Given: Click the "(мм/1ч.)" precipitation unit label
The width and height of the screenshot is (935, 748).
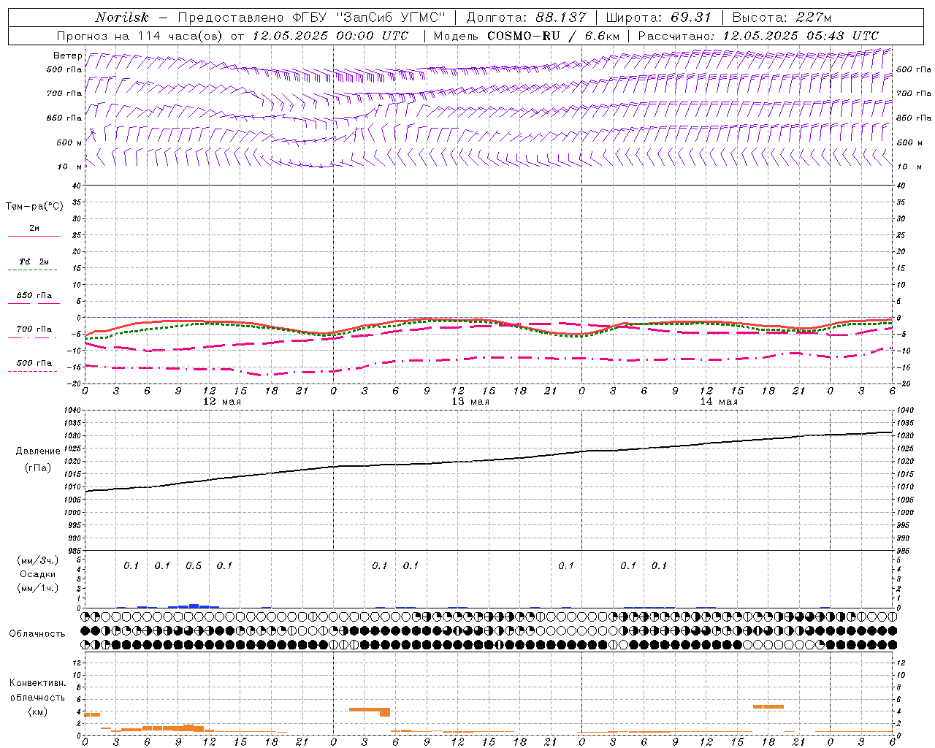Looking at the screenshot, I should pyautogui.click(x=38, y=588).
